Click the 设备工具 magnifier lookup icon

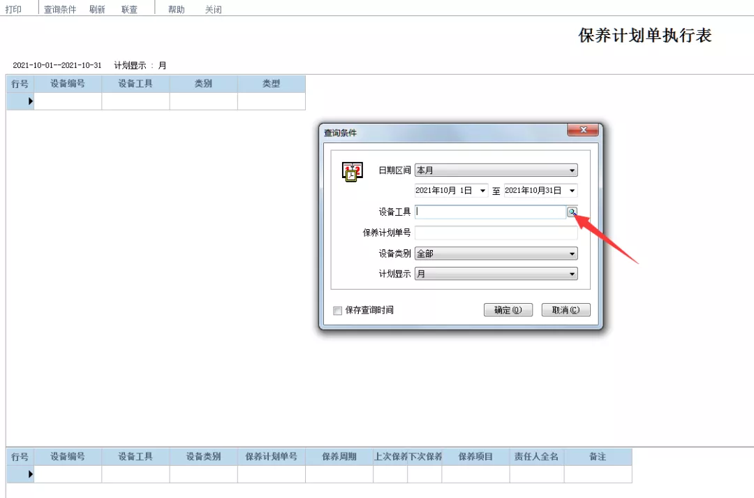point(572,212)
